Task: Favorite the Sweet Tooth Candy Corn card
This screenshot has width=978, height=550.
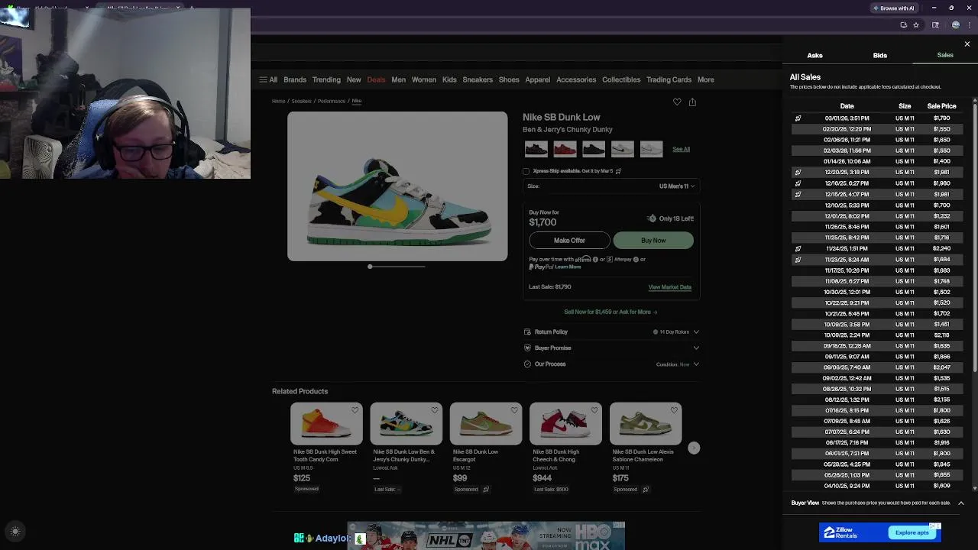Action: pos(355,410)
